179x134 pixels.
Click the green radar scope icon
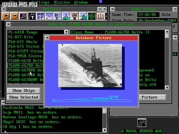(92, 16)
